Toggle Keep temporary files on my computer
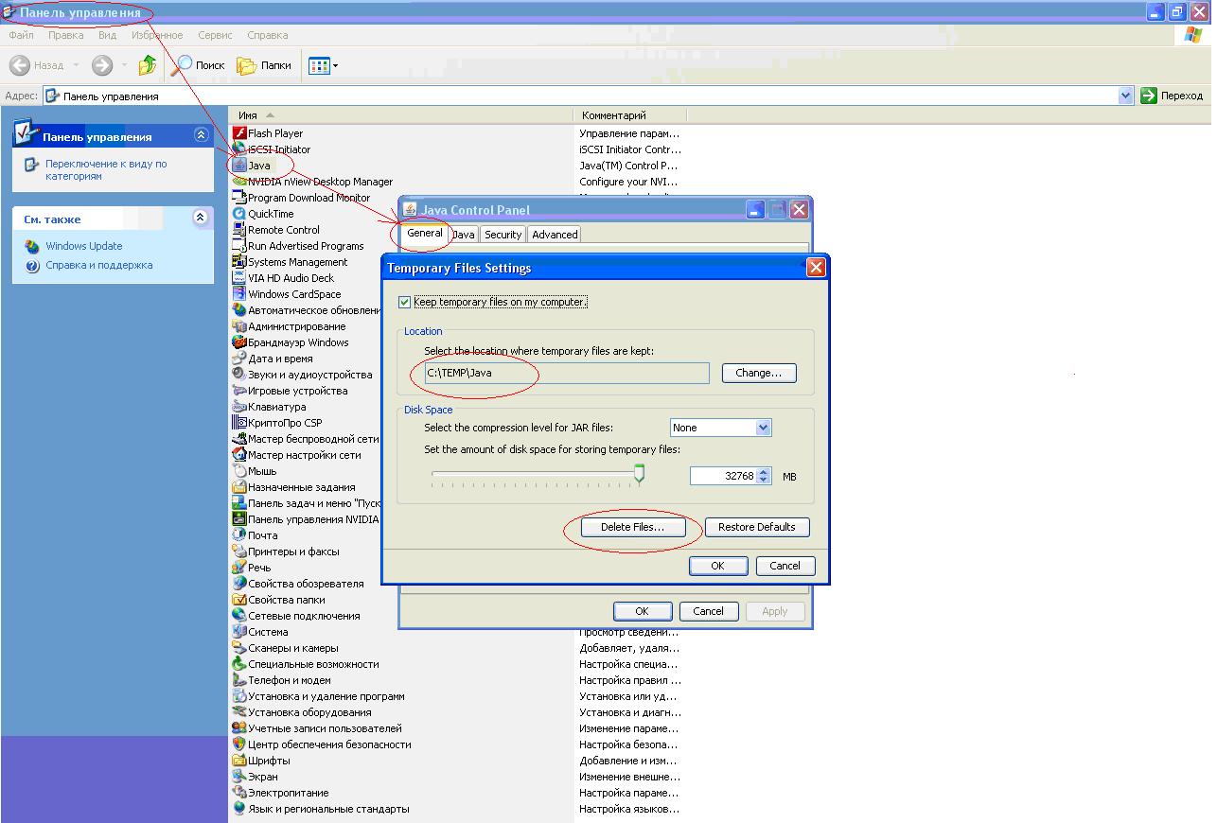 [405, 302]
